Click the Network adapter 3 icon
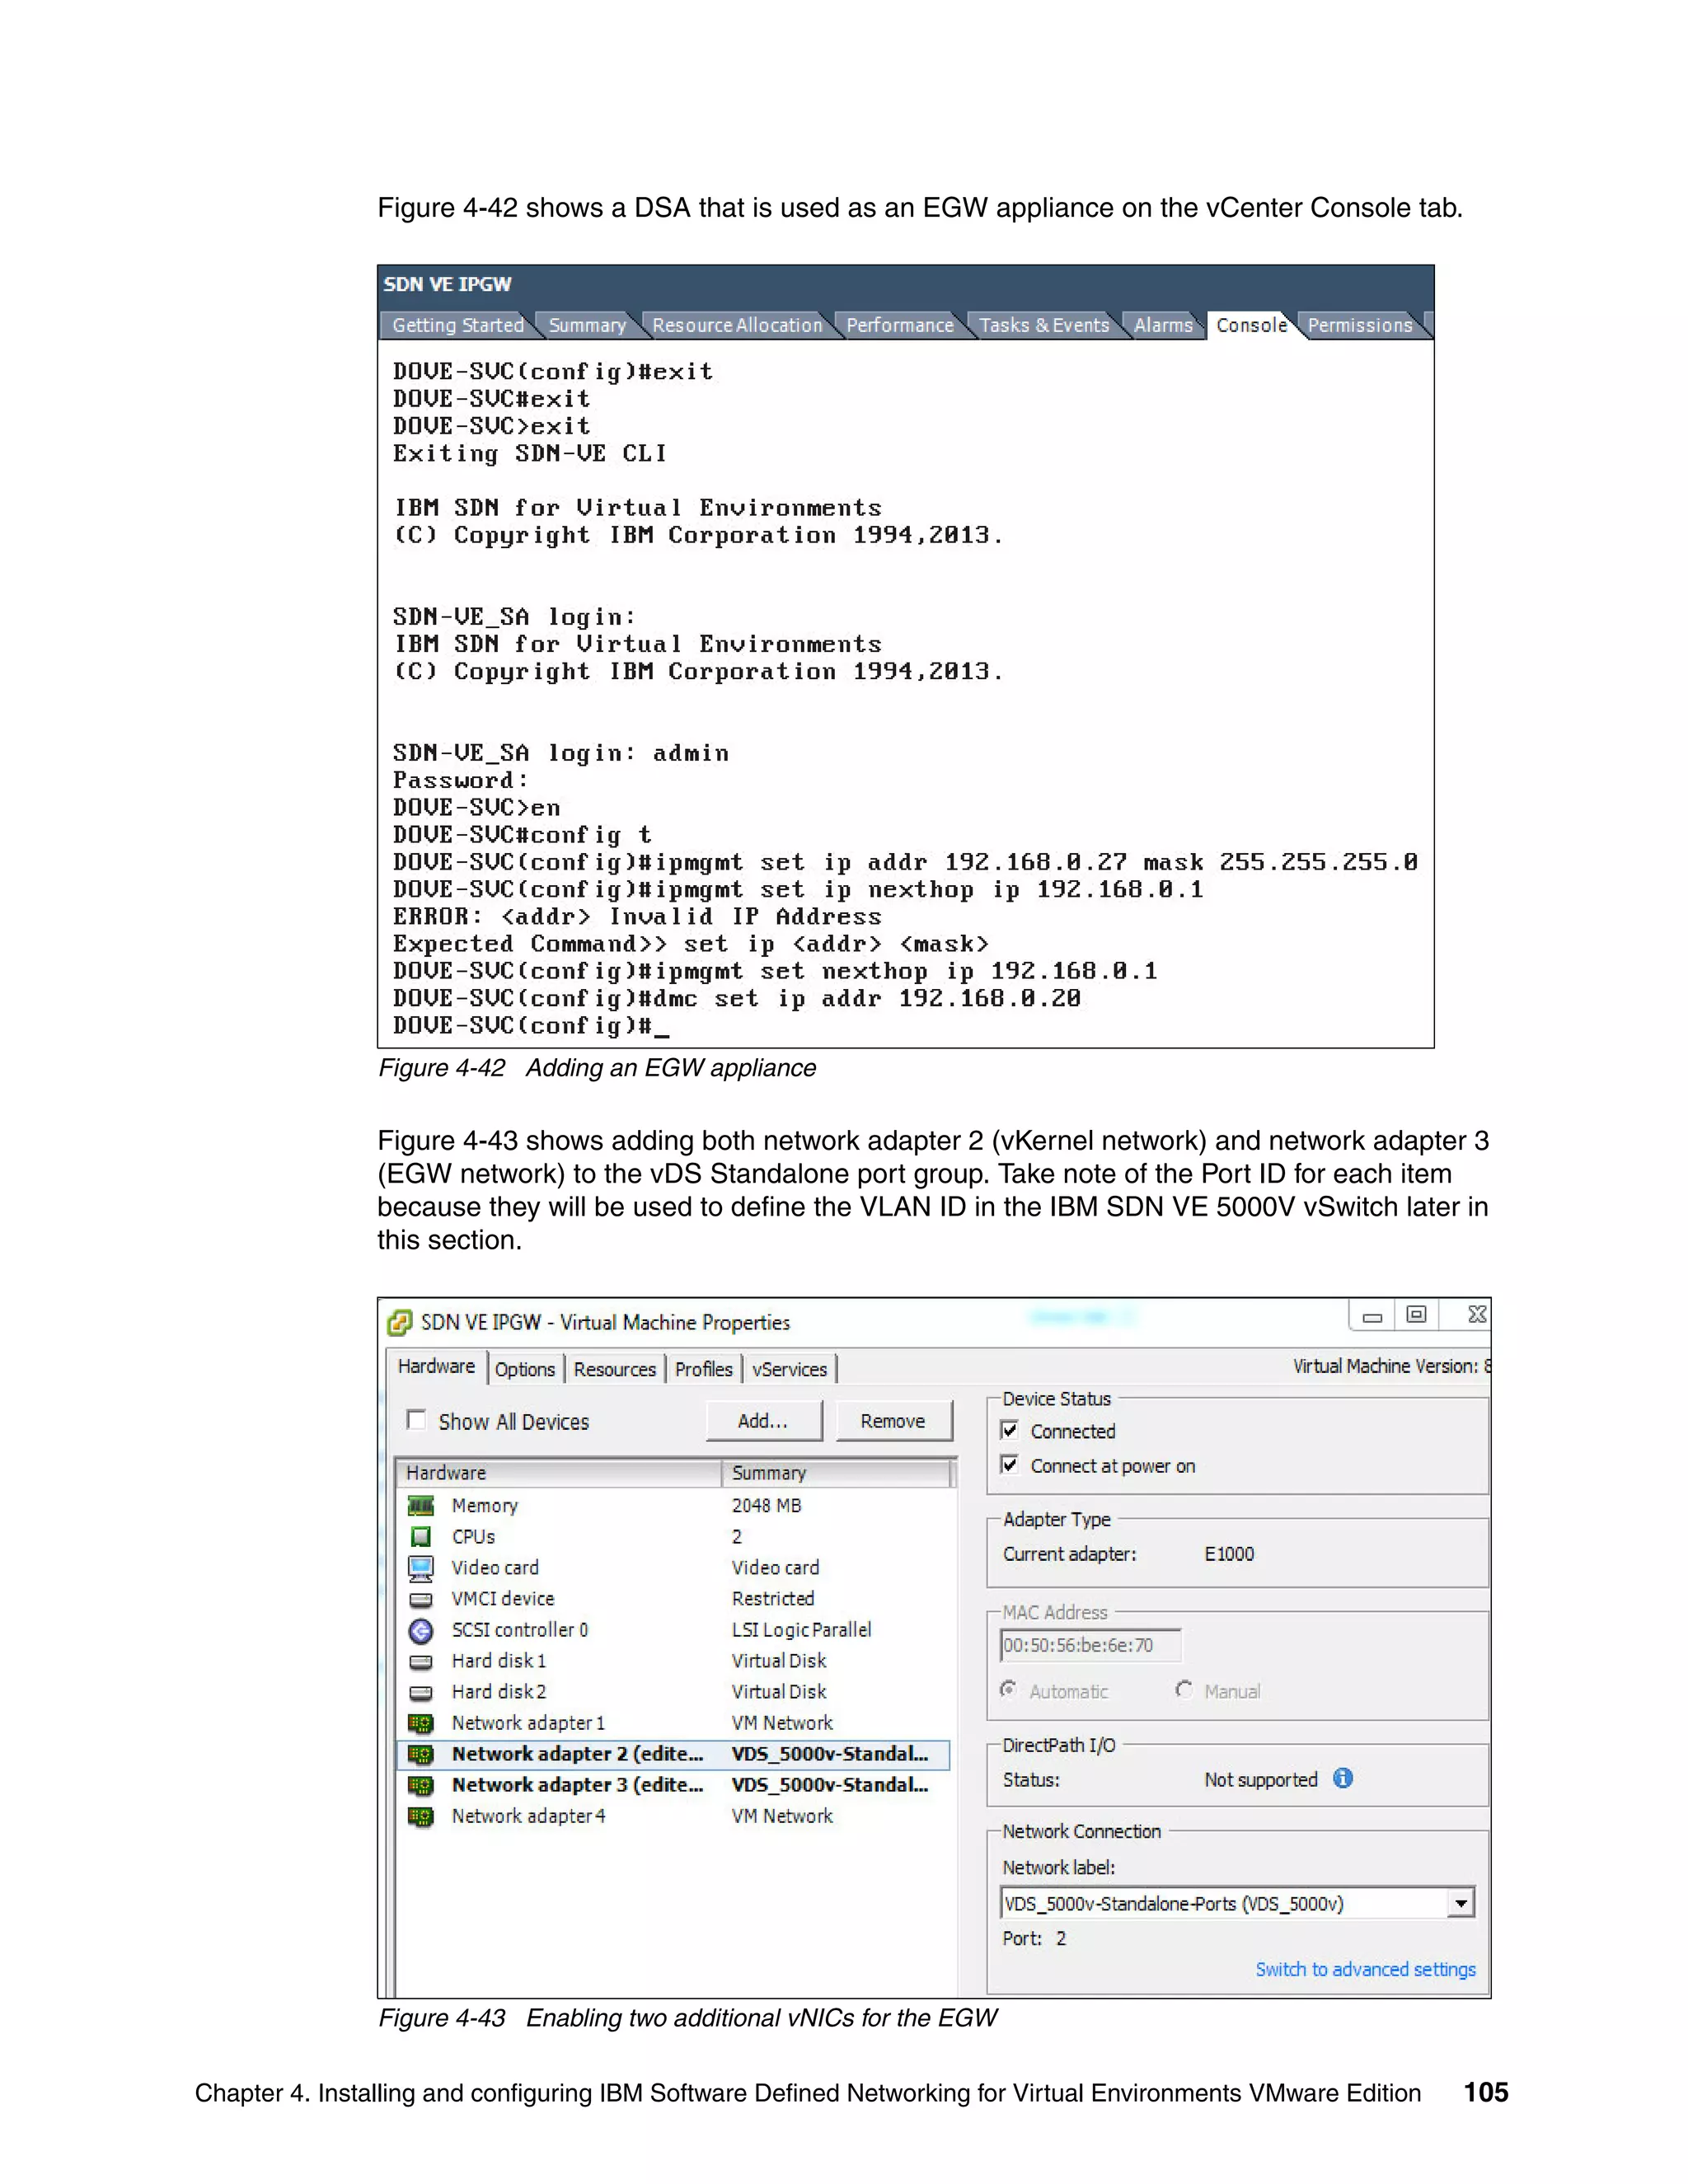 421,1785
